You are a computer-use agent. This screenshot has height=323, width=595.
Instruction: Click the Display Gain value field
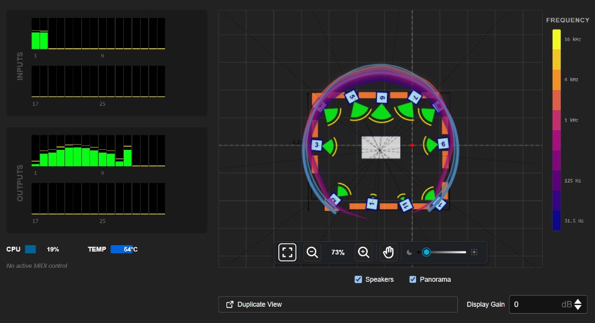point(548,304)
